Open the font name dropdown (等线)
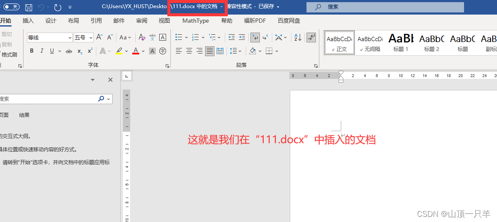 (70, 37)
